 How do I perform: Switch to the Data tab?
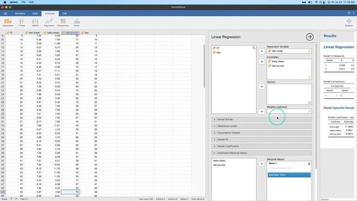click(35, 13)
